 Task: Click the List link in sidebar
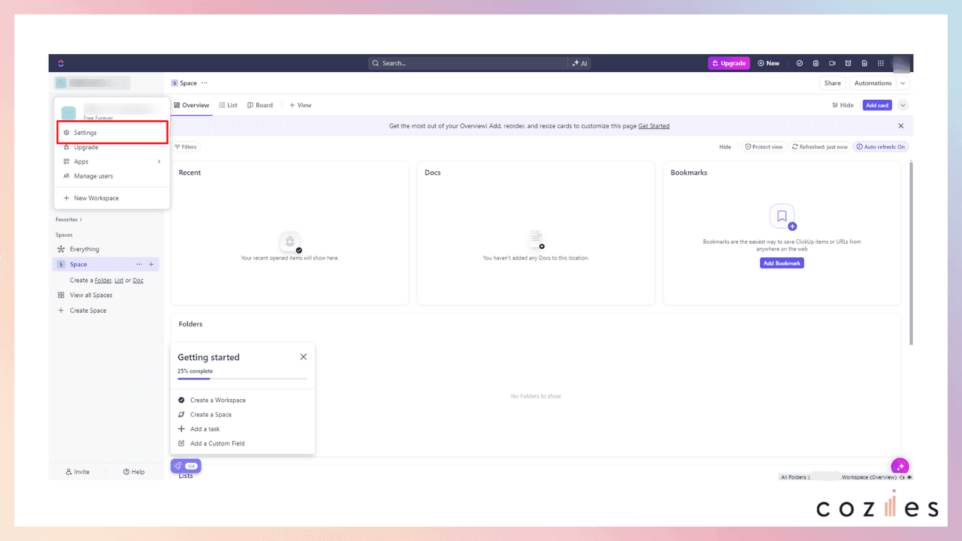(119, 280)
